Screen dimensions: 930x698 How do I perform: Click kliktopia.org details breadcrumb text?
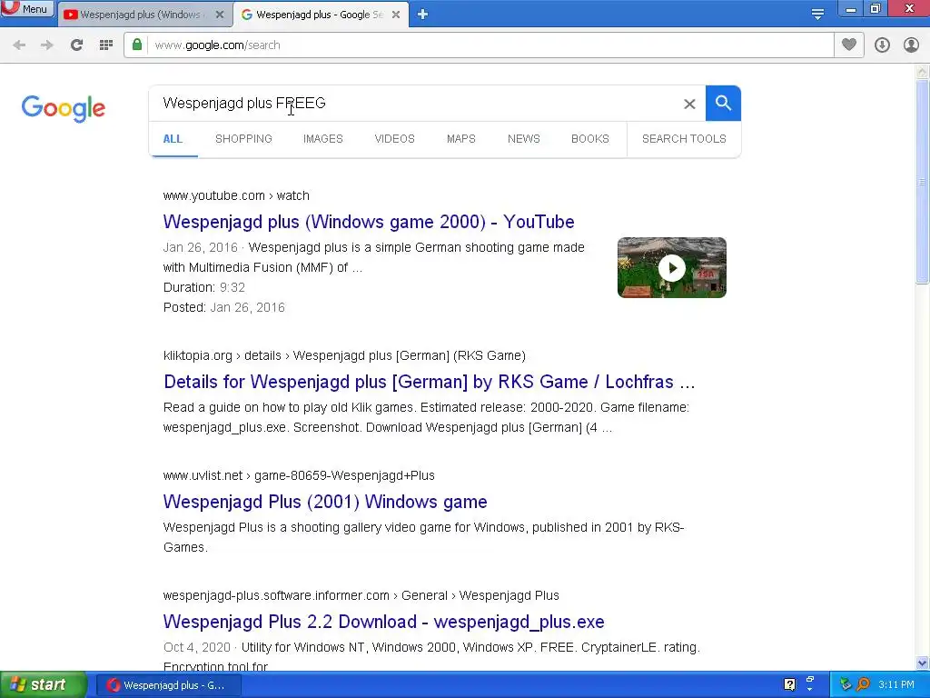point(344,355)
